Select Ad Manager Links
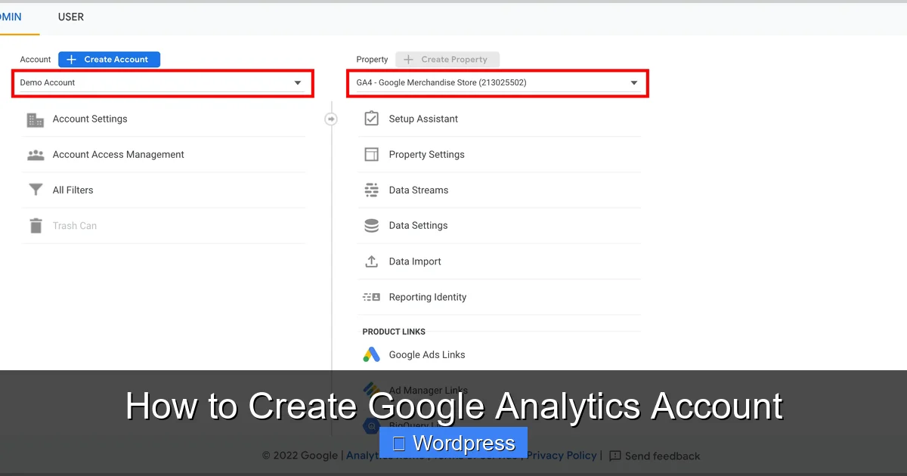The height and width of the screenshot is (476, 907). [427, 390]
